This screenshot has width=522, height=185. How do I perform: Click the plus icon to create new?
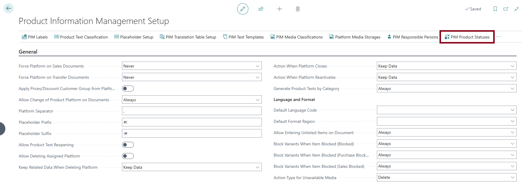tap(280, 9)
